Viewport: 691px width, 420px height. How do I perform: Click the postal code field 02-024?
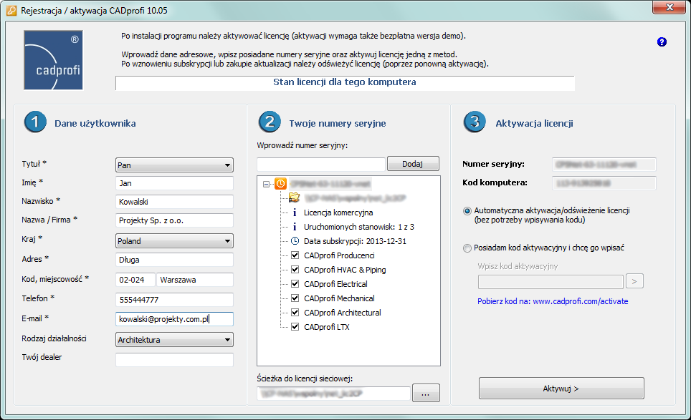pos(135,280)
